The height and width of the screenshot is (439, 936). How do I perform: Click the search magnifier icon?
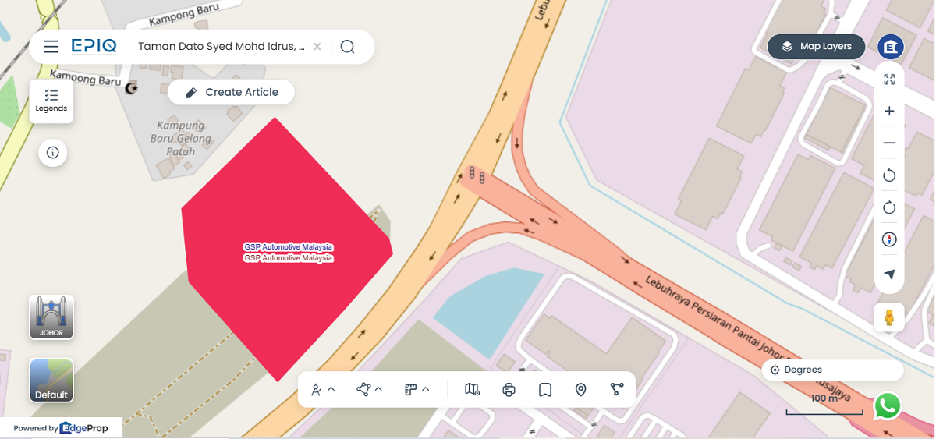coord(348,47)
